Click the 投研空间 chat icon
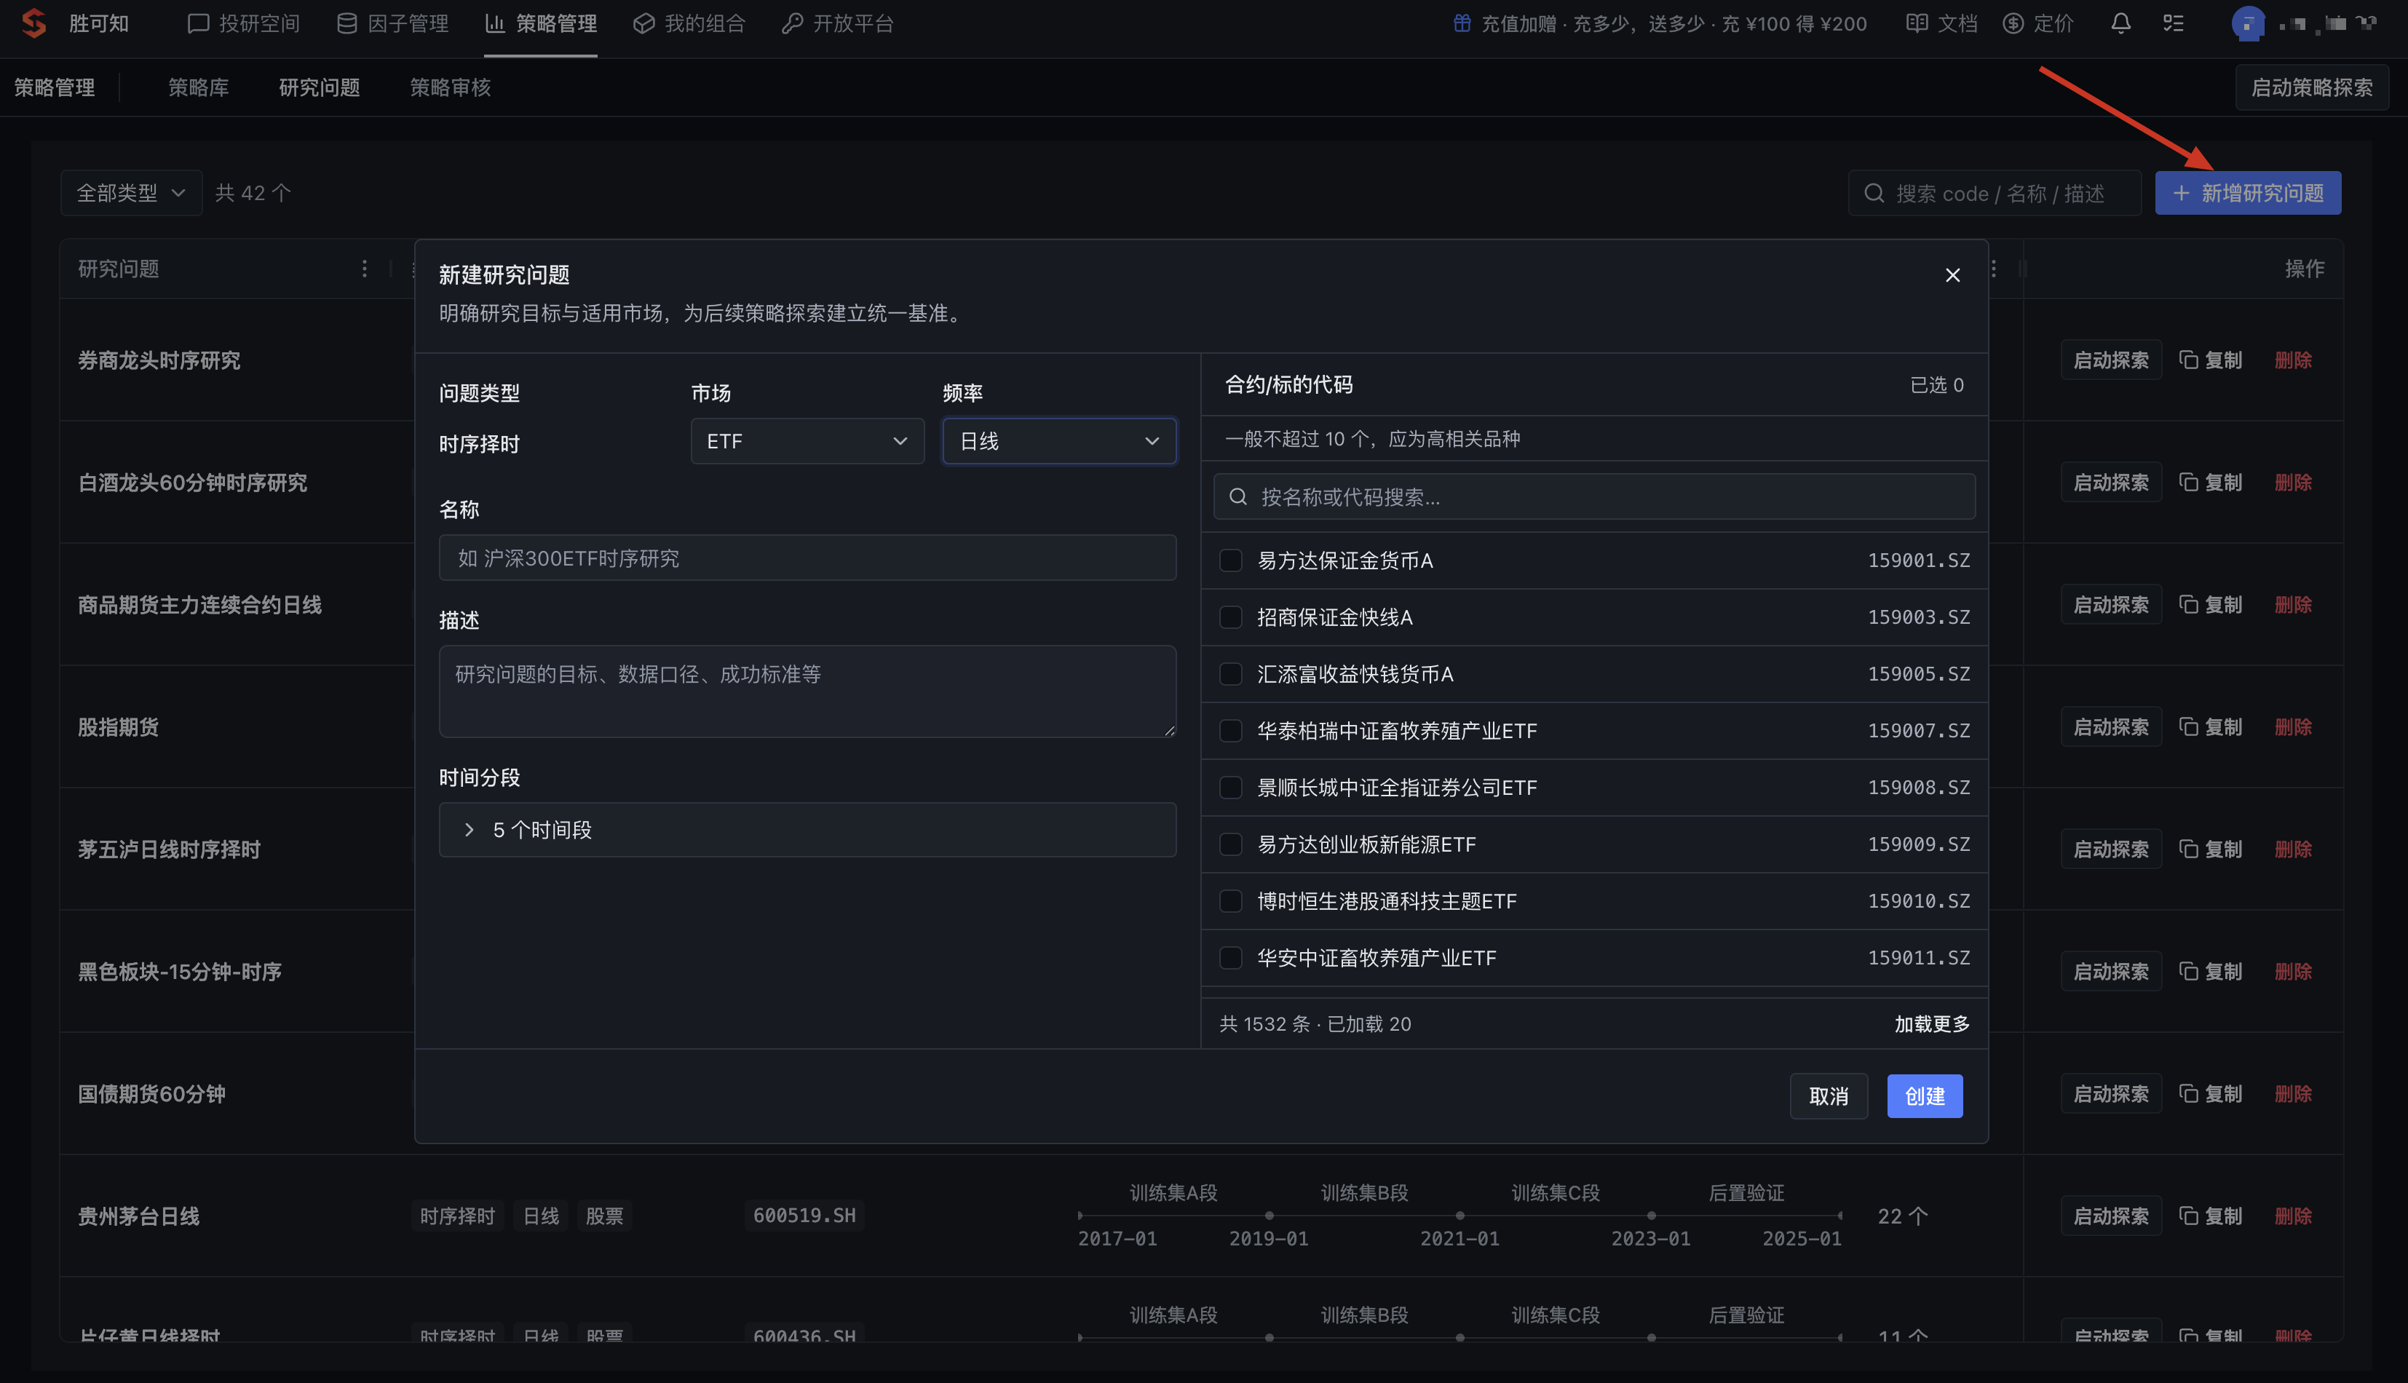Screen dimensions: 2408x1383 [x=197, y=24]
